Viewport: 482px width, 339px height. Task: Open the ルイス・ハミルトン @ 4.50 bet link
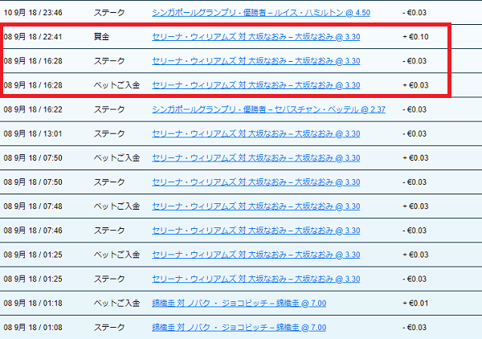(x=261, y=13)
